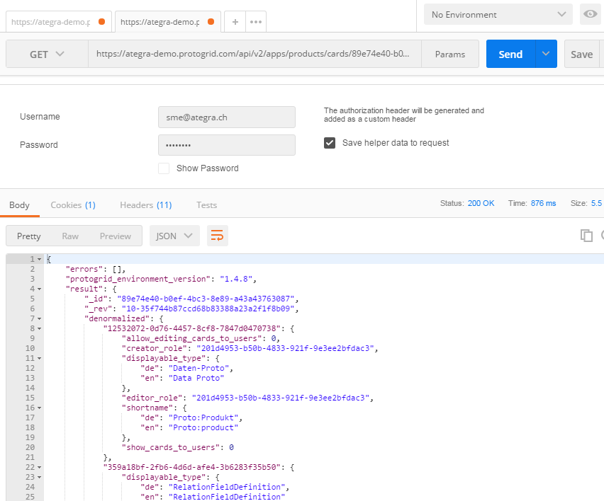The image size is (604, 501).
Task: Open the Params editor
Action: point(450,54)
